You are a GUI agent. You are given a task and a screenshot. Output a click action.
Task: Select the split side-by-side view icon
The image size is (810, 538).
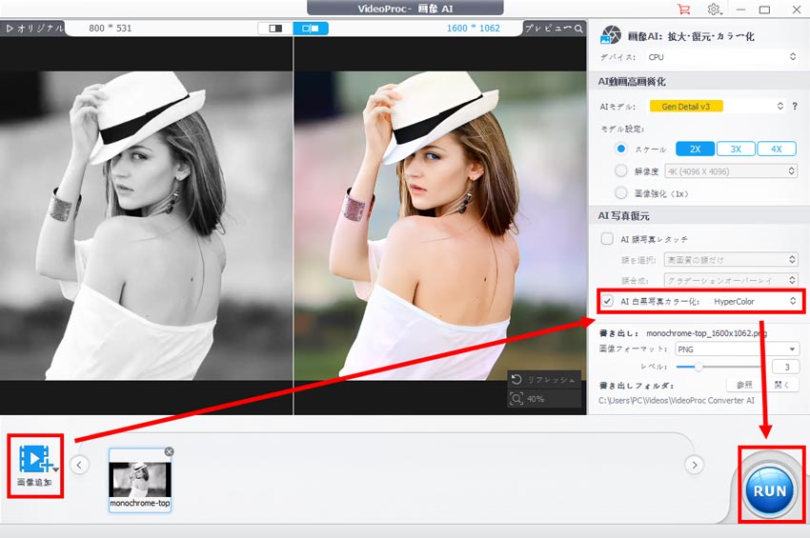pos(310,29)
